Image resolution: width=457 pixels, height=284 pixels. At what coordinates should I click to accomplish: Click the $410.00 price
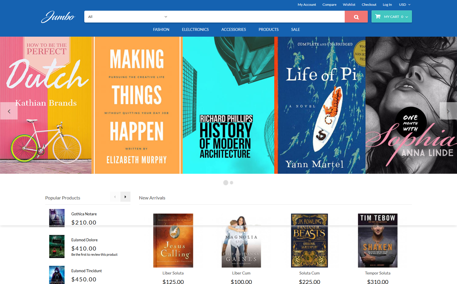[x=84, y=248]
